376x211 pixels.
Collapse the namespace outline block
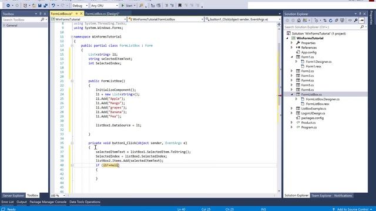point(72,37)
